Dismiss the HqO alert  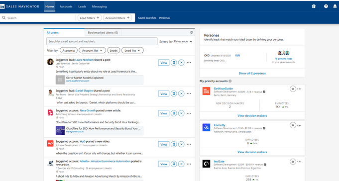[x=181, y=144]
